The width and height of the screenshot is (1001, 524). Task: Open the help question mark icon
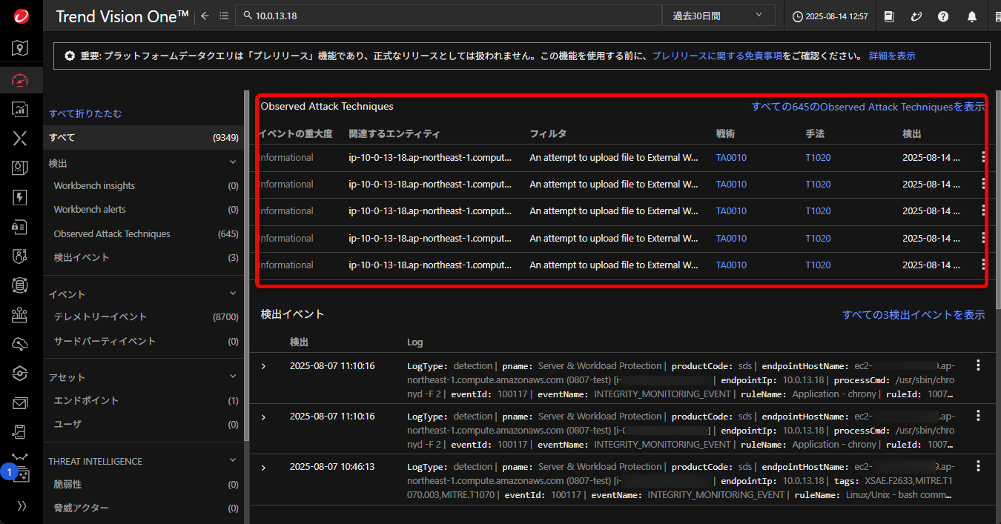coord(943,16)
